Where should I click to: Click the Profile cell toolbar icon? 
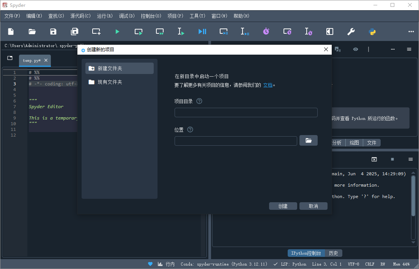(287, 31)
